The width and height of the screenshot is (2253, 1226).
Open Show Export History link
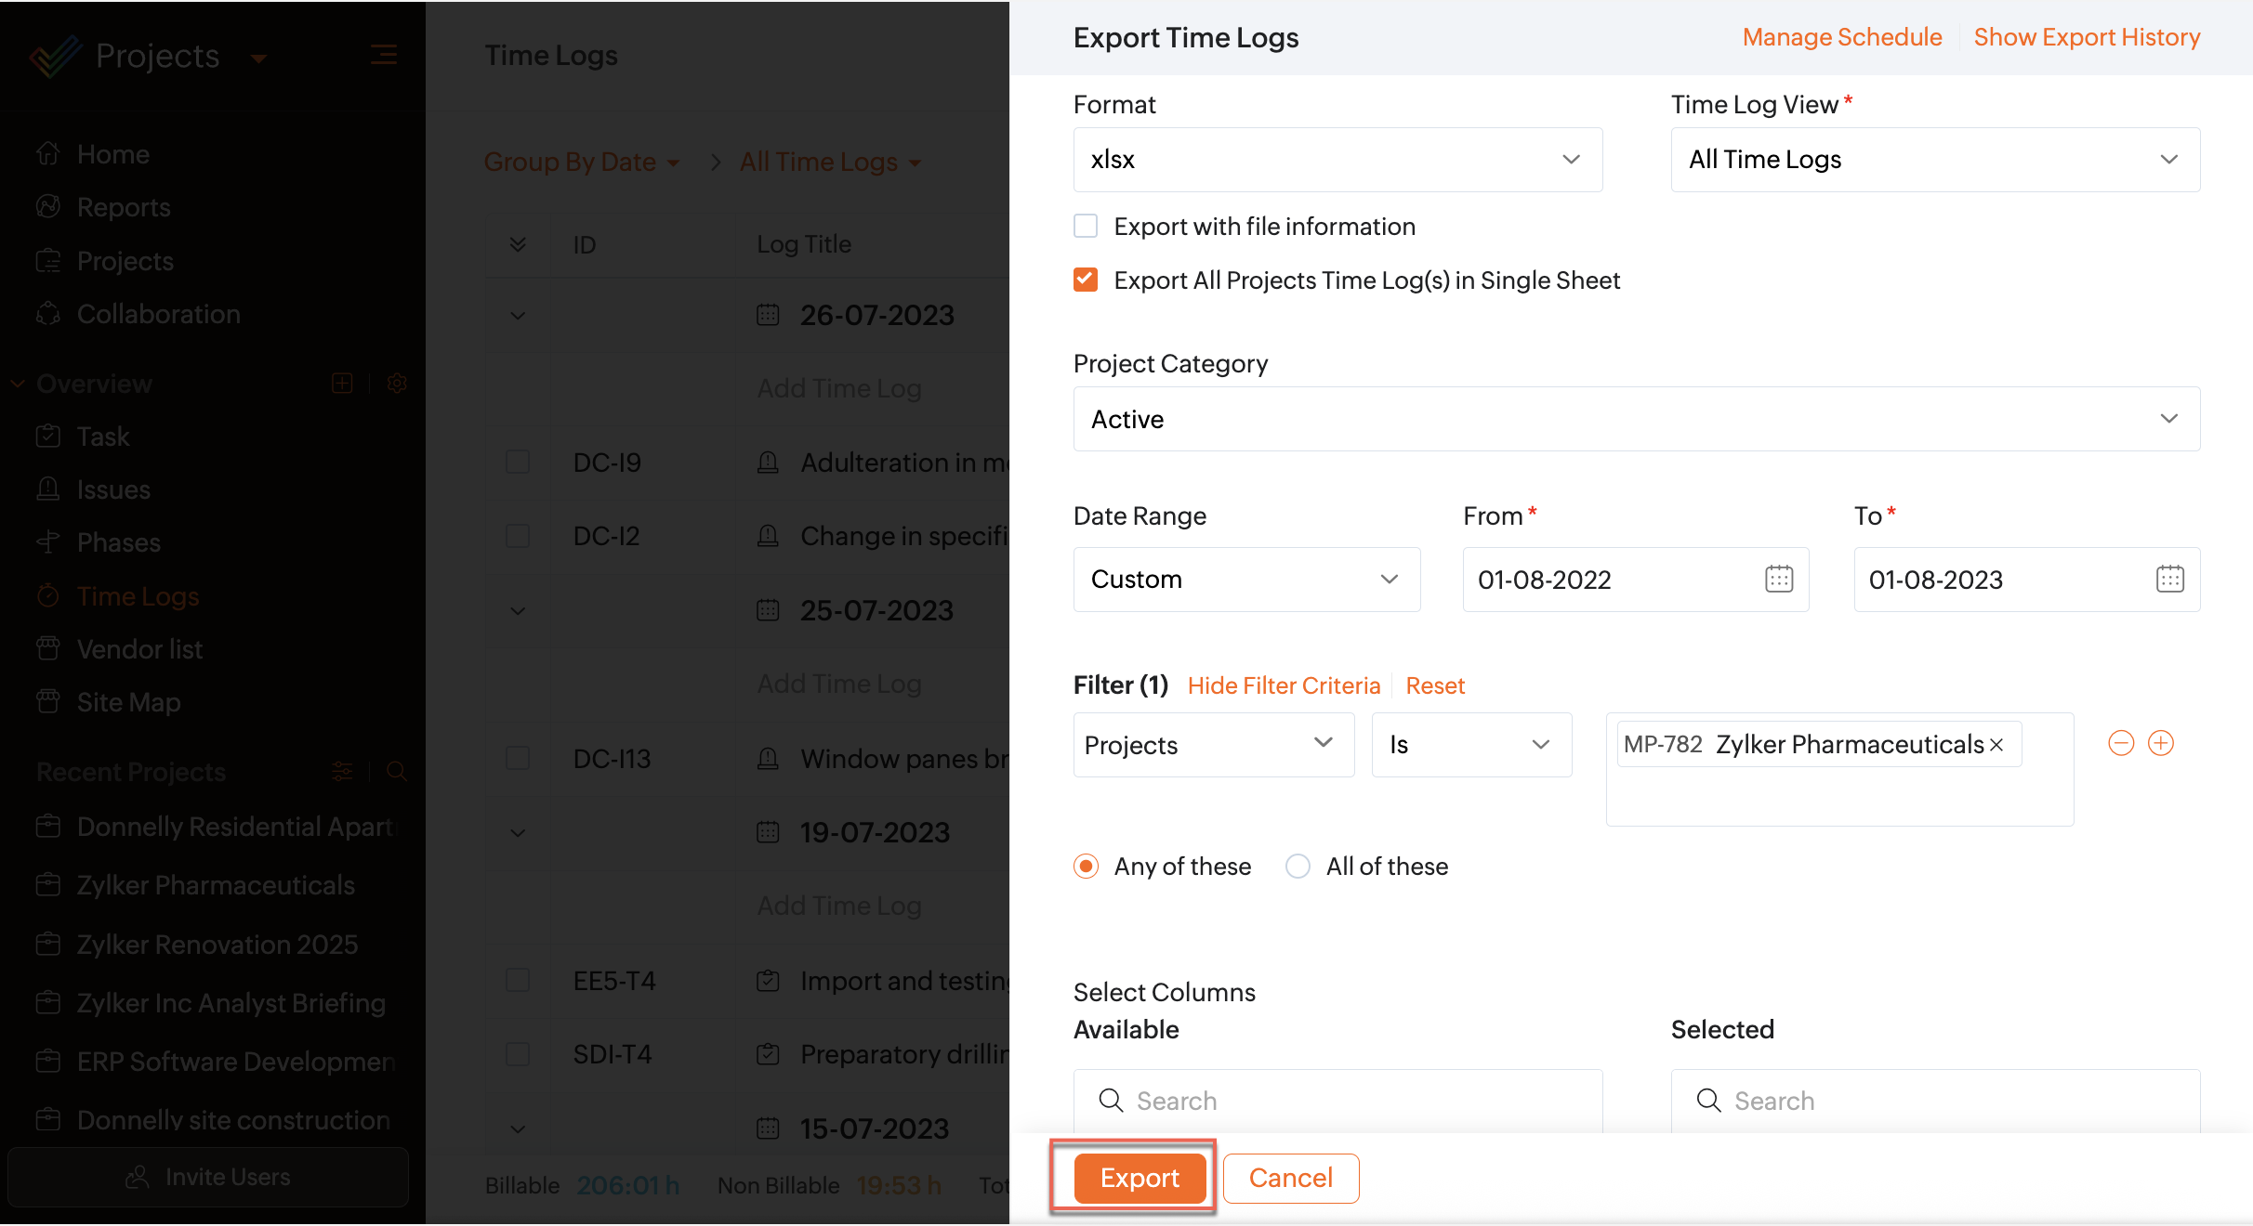point(2087,37)
